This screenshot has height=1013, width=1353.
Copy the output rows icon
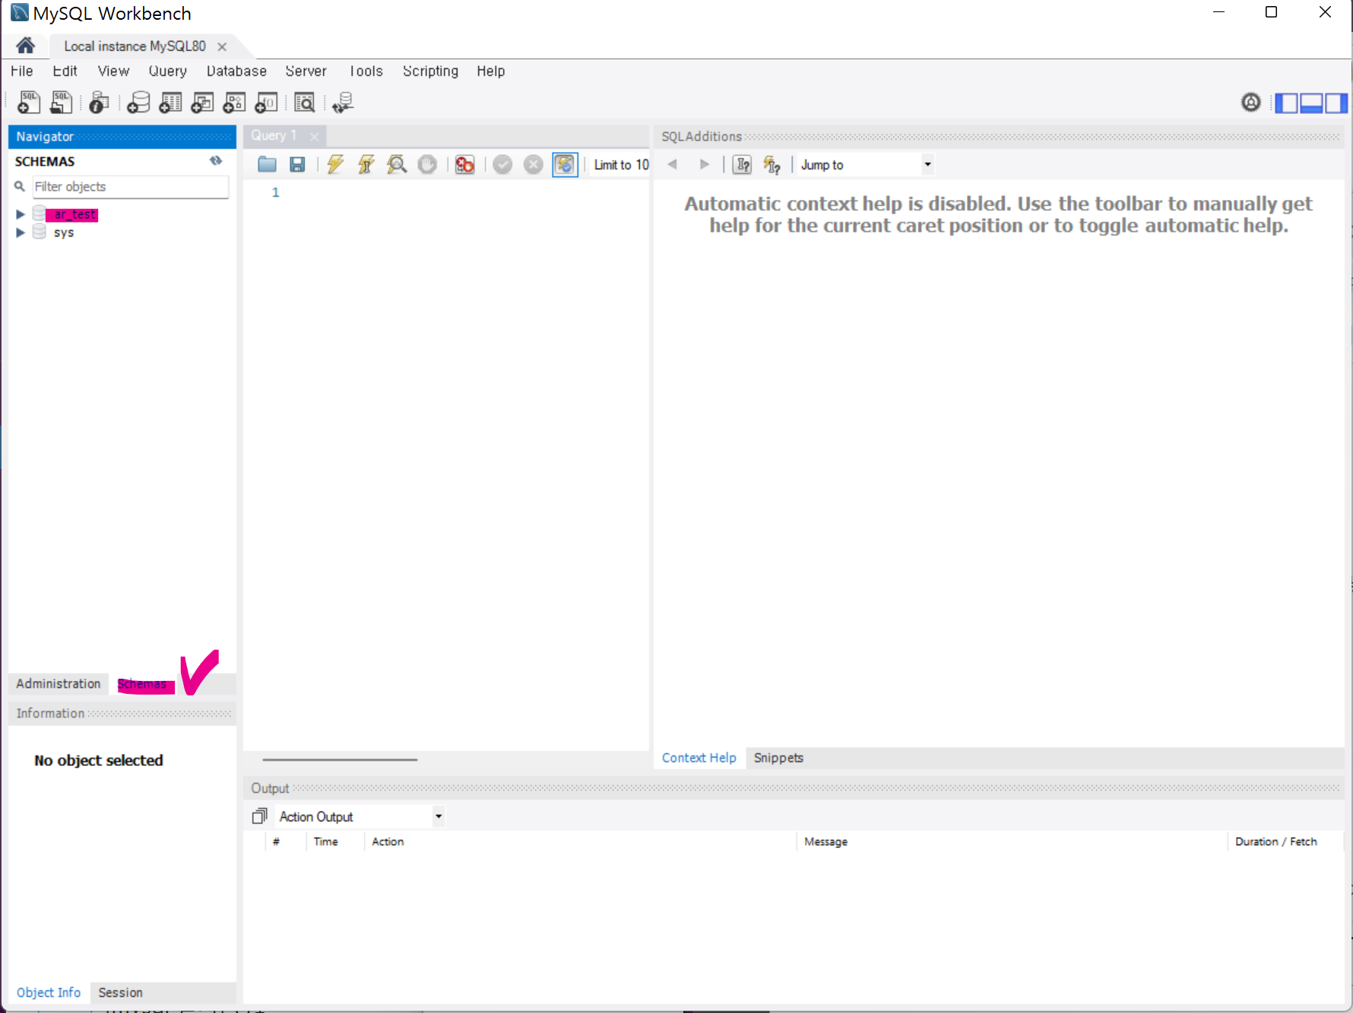click(x=260, y=816)
